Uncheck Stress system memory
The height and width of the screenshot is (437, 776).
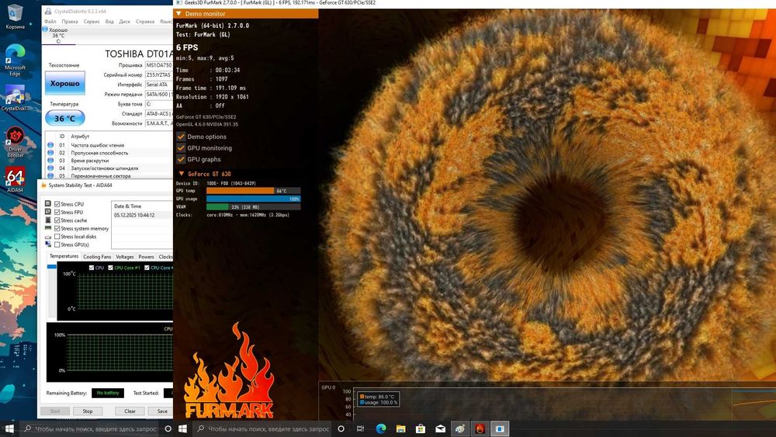tap(57, 228)
